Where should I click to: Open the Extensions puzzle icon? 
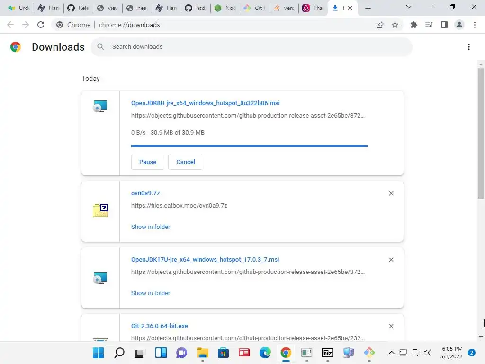coord(413,25)
